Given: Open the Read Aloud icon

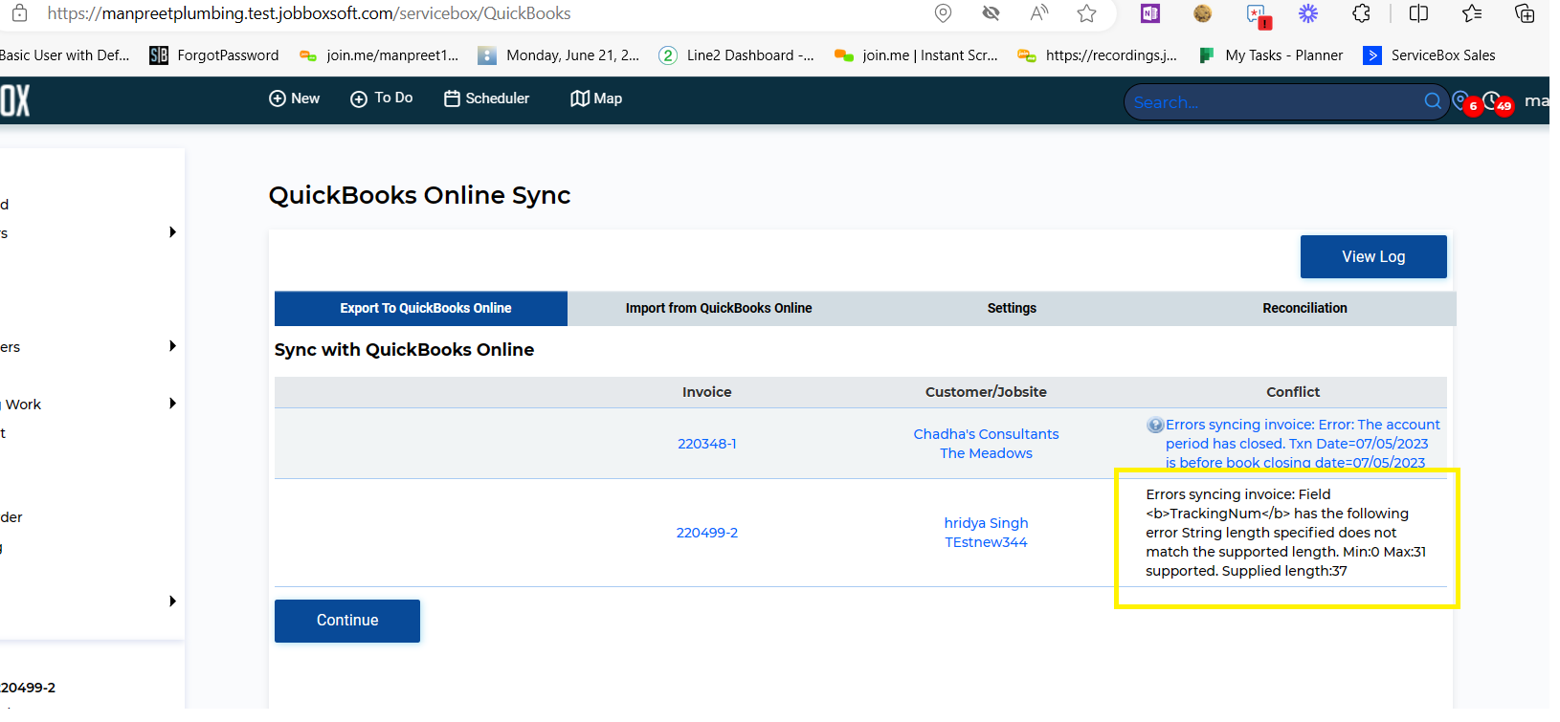Looking at the screenshot, I should click(1039, 13).
